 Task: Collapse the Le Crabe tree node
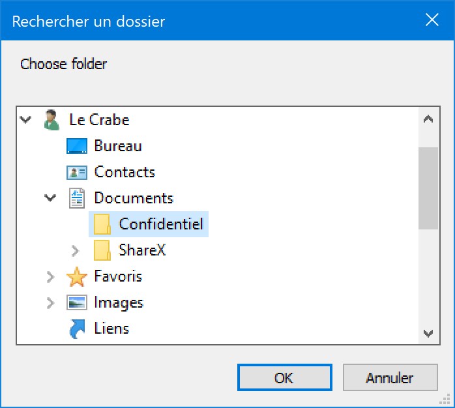pos(25,119)
